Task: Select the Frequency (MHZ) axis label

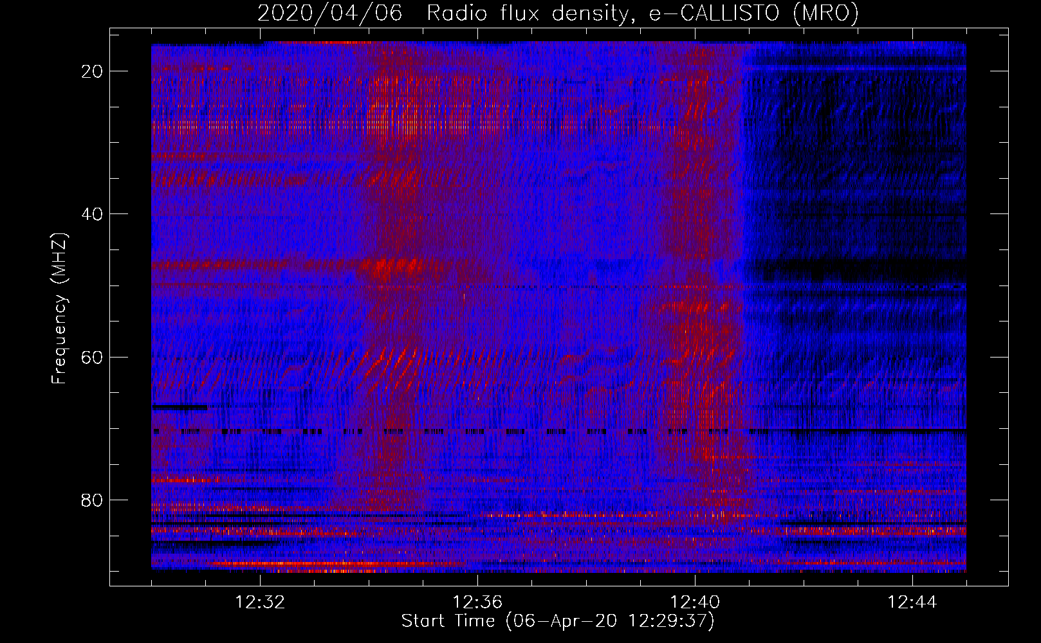Action: click(60, 308)
